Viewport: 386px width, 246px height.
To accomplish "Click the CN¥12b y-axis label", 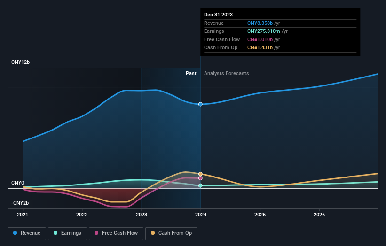I will [20, 62].
